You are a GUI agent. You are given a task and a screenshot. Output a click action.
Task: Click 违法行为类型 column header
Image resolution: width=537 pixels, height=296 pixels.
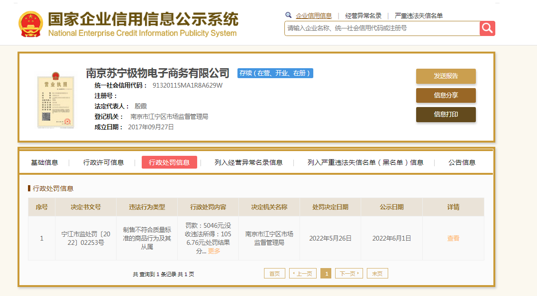[147, 207]
